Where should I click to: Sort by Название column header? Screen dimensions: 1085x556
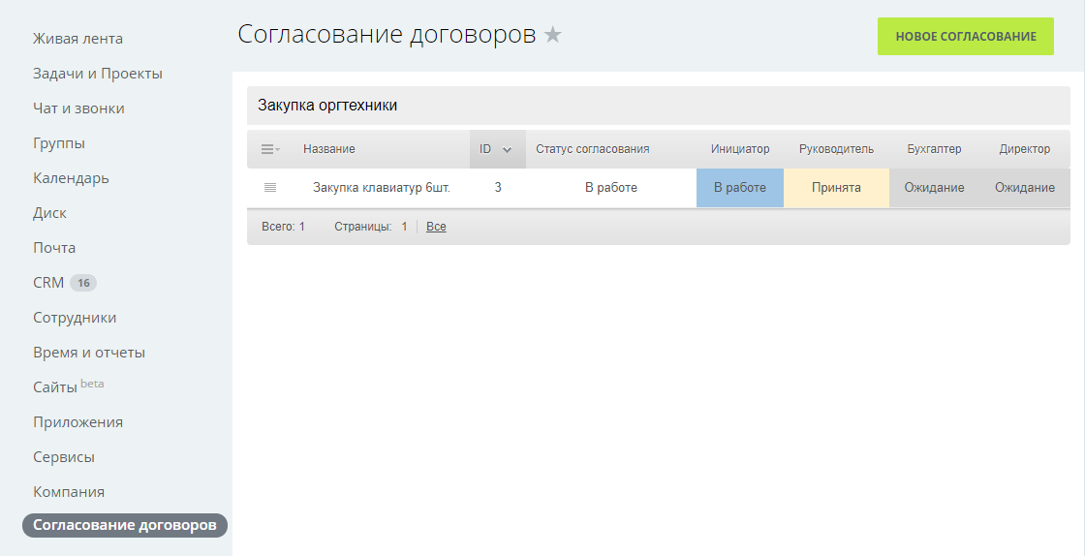point(329,149)
